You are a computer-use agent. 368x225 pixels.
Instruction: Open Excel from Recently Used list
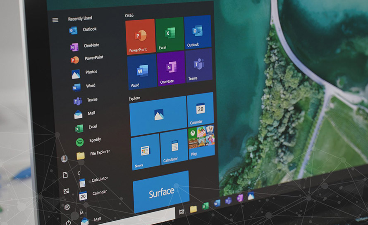click(86, 128)
